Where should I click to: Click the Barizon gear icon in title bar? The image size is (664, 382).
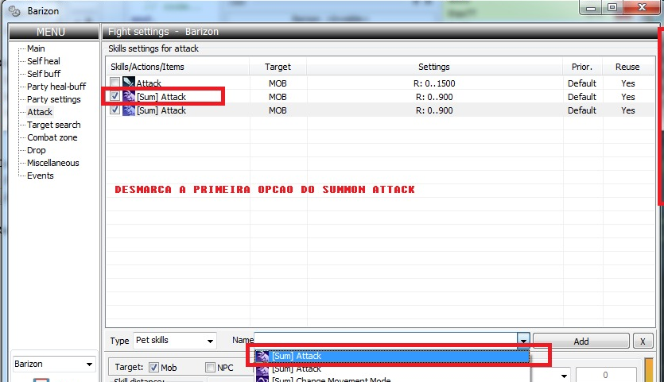(x=14, y=10)
